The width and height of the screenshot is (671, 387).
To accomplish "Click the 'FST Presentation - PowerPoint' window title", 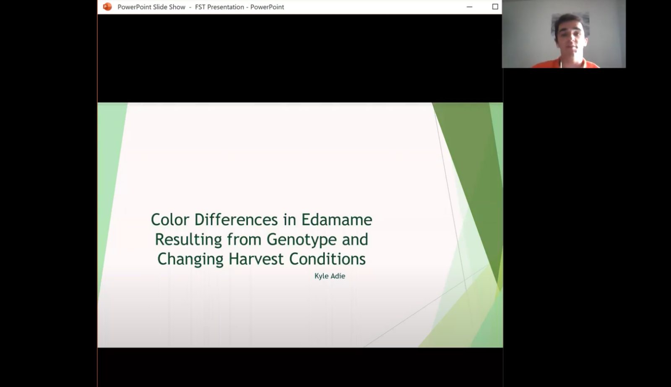I will 239,7.
